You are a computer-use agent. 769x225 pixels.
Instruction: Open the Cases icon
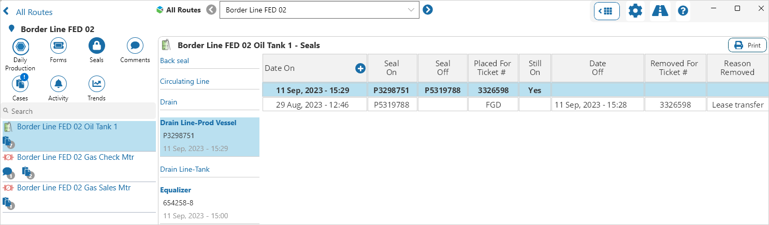click(x=20, y=84)
